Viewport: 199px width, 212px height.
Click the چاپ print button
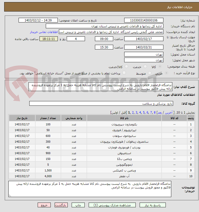point(78,205)
